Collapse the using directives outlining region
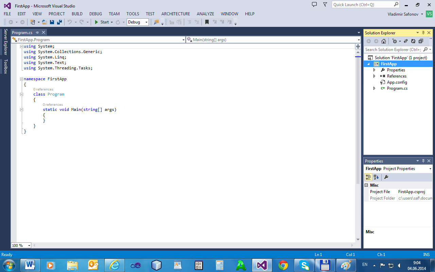This screenshot has height=272, width=435. (x=21, y=46)
